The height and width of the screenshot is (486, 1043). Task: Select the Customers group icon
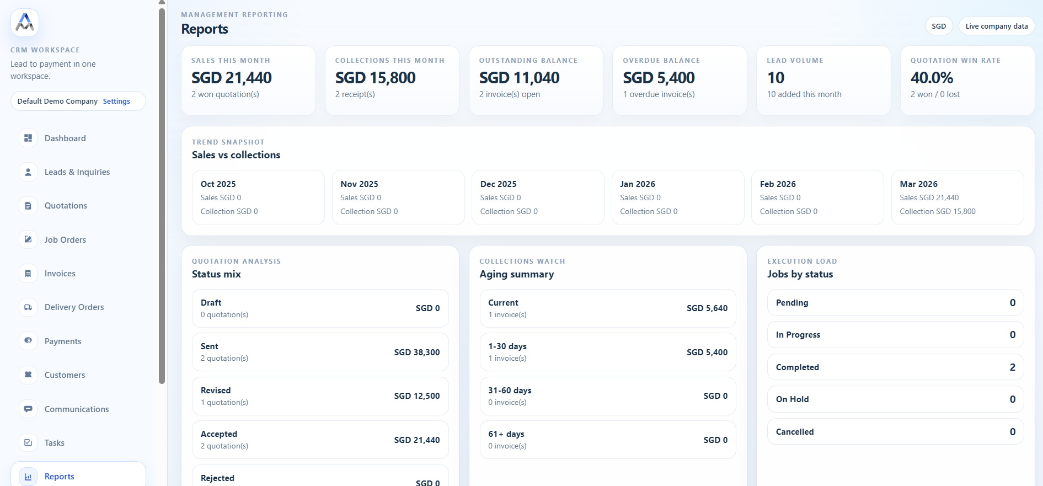point(28,375)
